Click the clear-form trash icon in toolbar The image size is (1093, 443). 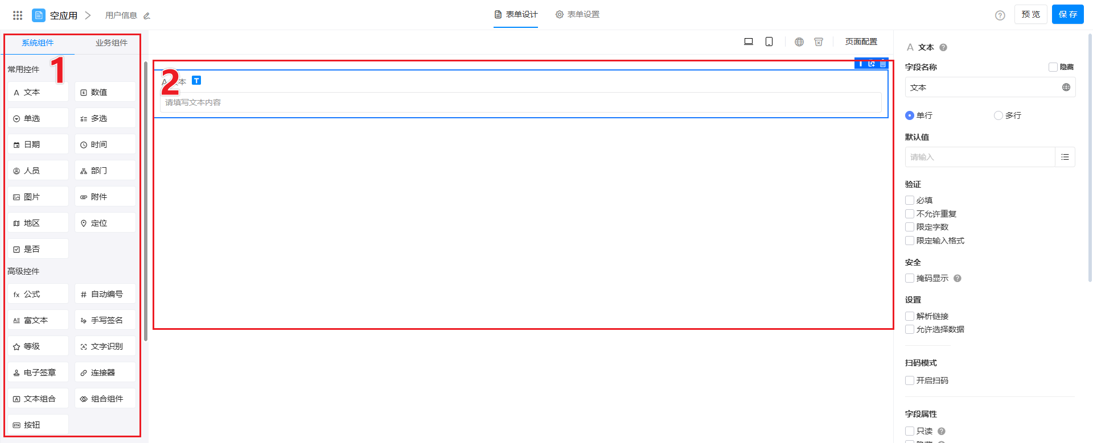pyautogui.click(x=819, y=42)
